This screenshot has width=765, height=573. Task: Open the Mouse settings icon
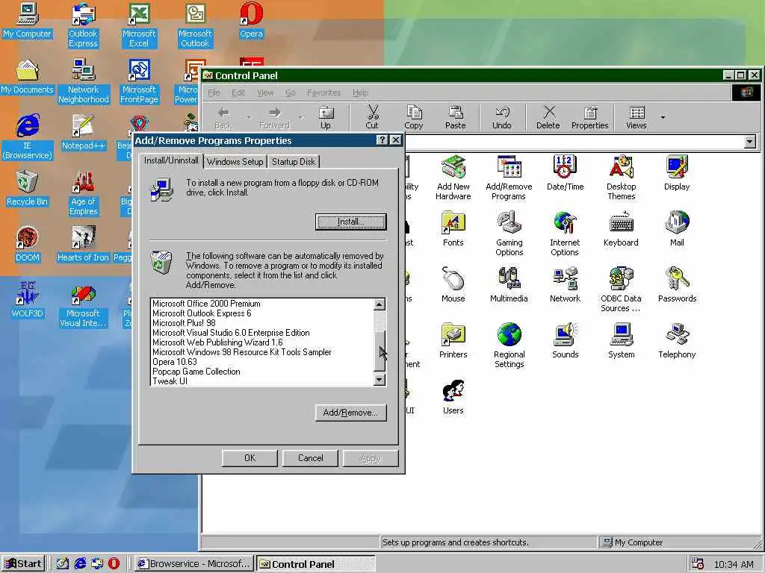453,284
